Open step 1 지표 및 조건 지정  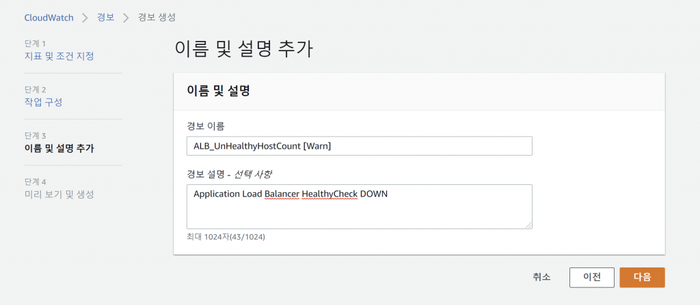click(x=59, y=56)
